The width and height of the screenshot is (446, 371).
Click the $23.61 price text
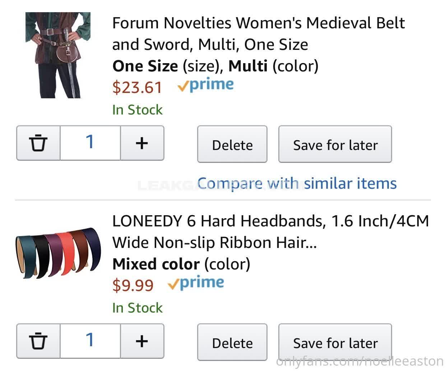(137, 87)
